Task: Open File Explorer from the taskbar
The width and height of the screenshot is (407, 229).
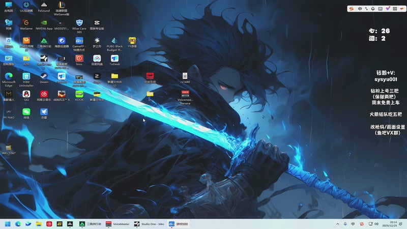Action: pyautogui.click(x=39, y=224)
